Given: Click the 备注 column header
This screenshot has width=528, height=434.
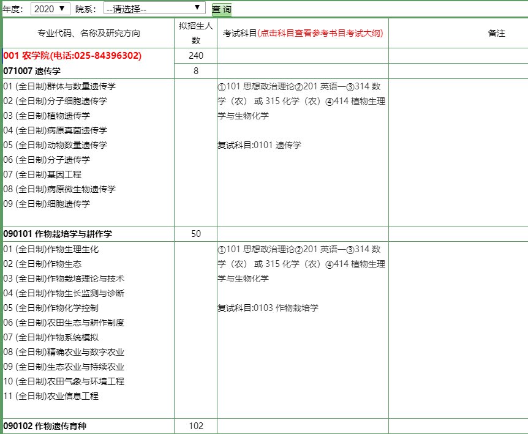Looking at the screenshot, I should pyautogui.click(x=496, y=34).
